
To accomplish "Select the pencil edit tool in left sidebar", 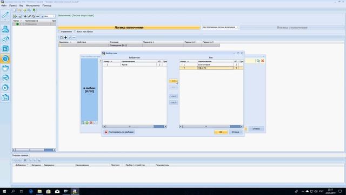I will [x=5, y=15].
